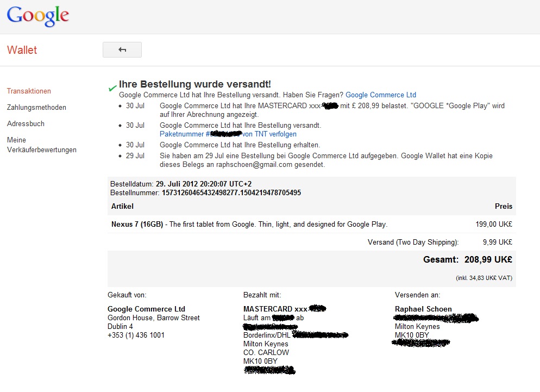The width and height of the screenshot is (540, 392).
Task: Click the 'CO. CARLOW' address line
Action: click(x=266, y=352)
